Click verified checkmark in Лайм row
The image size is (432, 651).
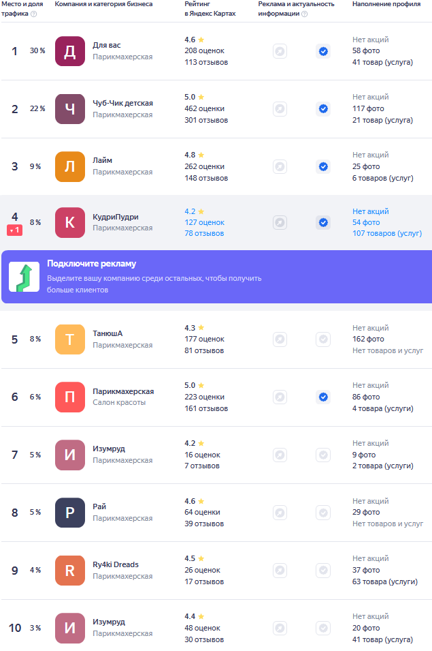click(323, 166)
